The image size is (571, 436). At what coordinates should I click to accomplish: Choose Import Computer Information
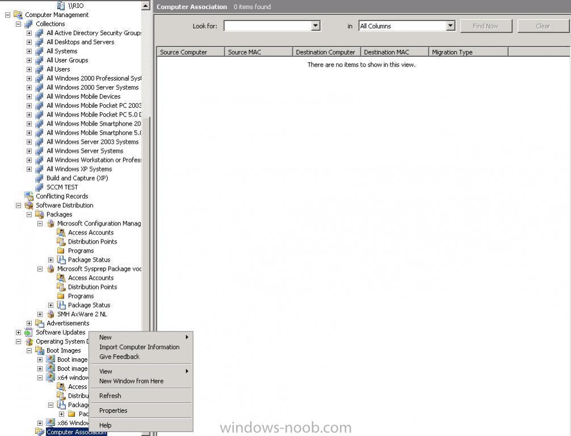click(141, 347)
